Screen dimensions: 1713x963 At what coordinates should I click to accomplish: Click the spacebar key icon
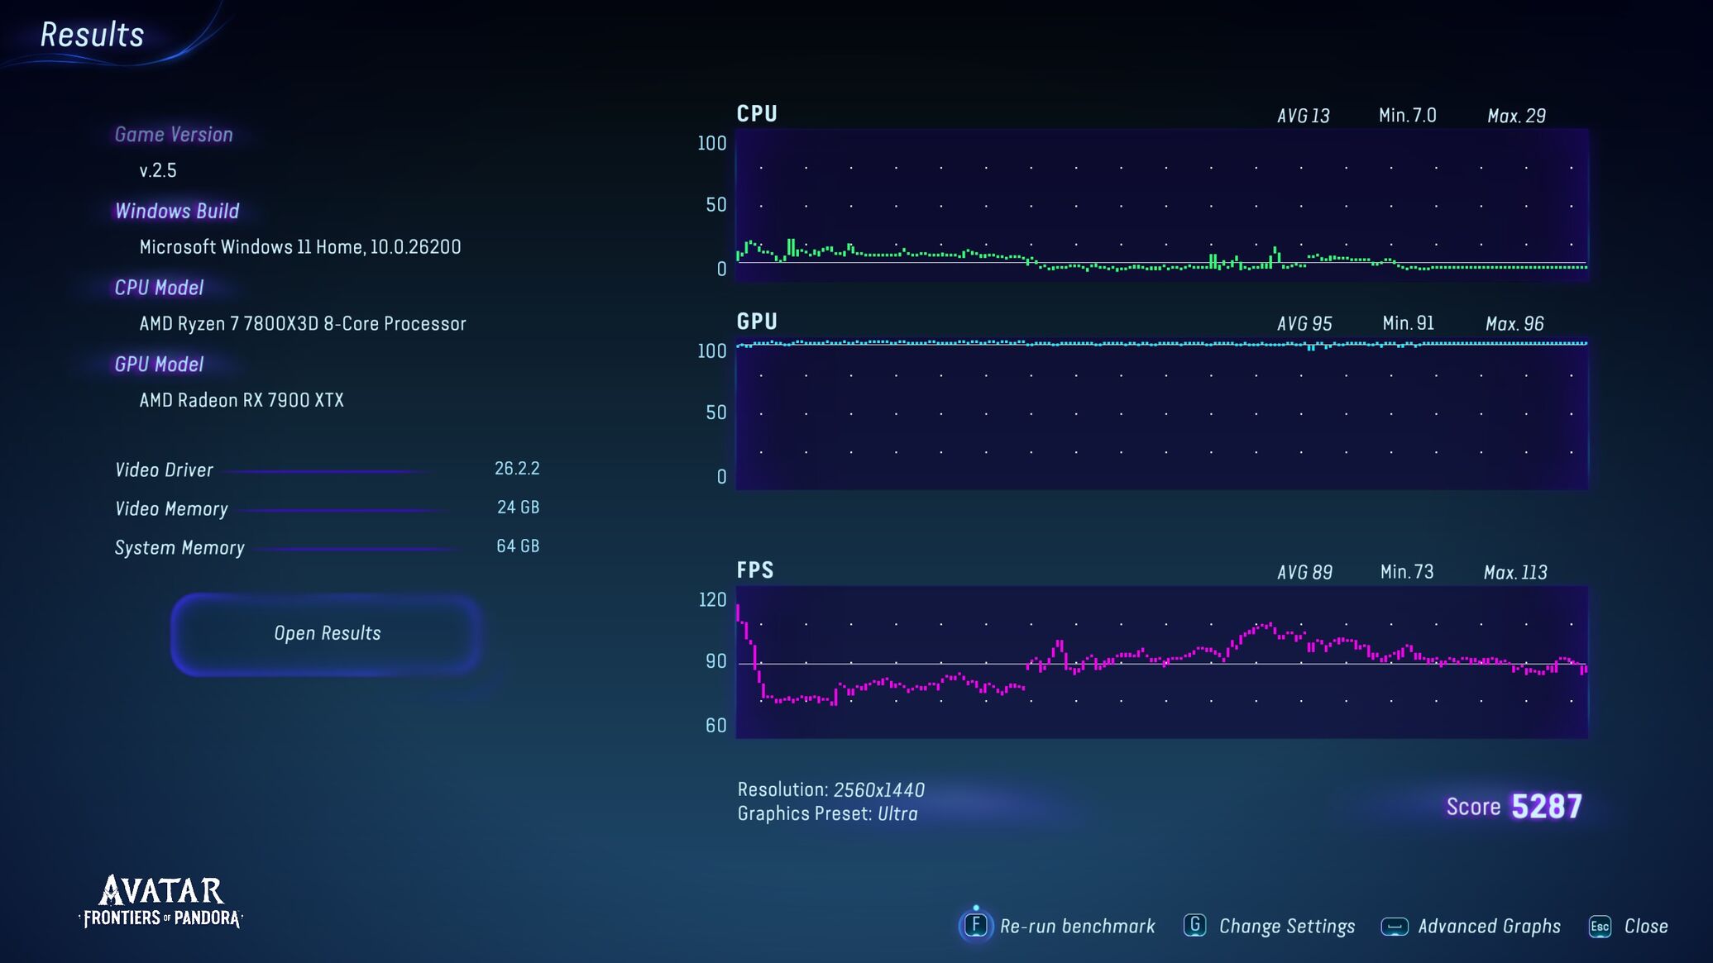point(1395,927)
